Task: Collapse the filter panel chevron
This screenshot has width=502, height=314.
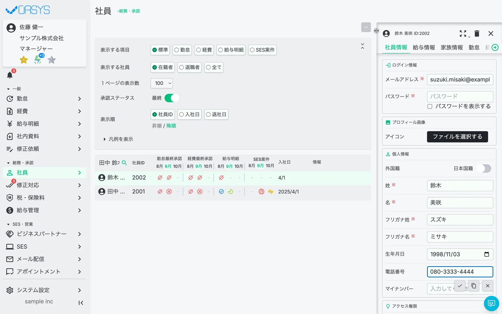Action: pos(363,46)
